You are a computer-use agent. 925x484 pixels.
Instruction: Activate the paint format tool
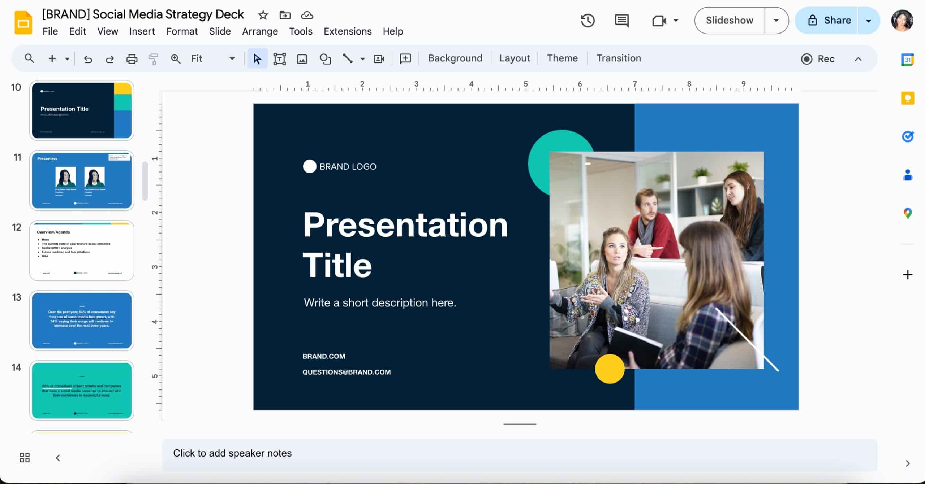click(x=153, y=58)
